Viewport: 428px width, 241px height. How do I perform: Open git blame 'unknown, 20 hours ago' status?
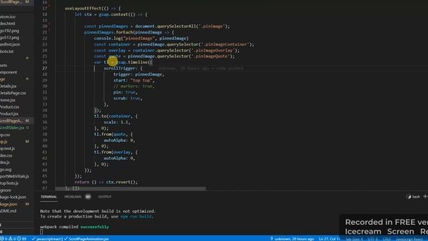point(292,238)
